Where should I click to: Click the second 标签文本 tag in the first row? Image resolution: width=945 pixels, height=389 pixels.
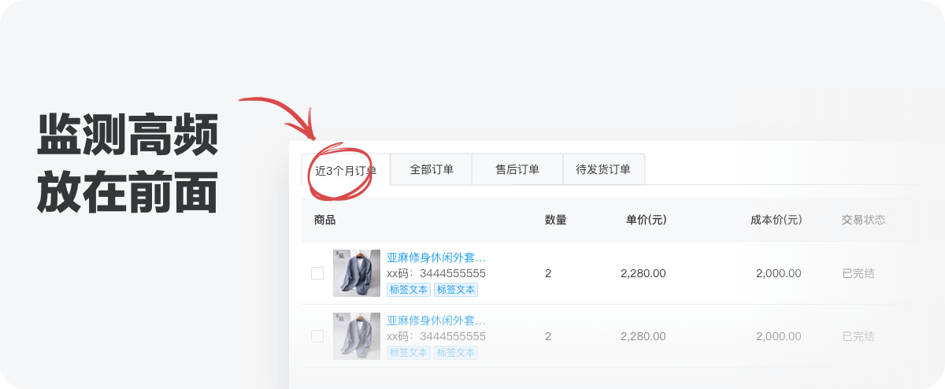[456, 289]
